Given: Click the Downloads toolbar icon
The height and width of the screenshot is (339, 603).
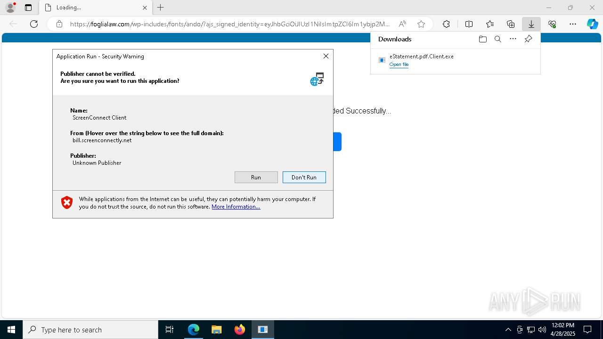Looking at the screenshot, I should click(531, 24).
